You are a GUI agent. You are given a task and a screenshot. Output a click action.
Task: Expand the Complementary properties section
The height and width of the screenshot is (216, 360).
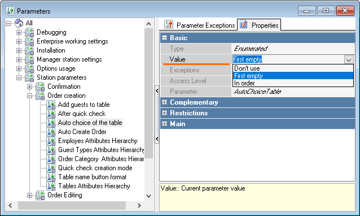click(165, 102)
